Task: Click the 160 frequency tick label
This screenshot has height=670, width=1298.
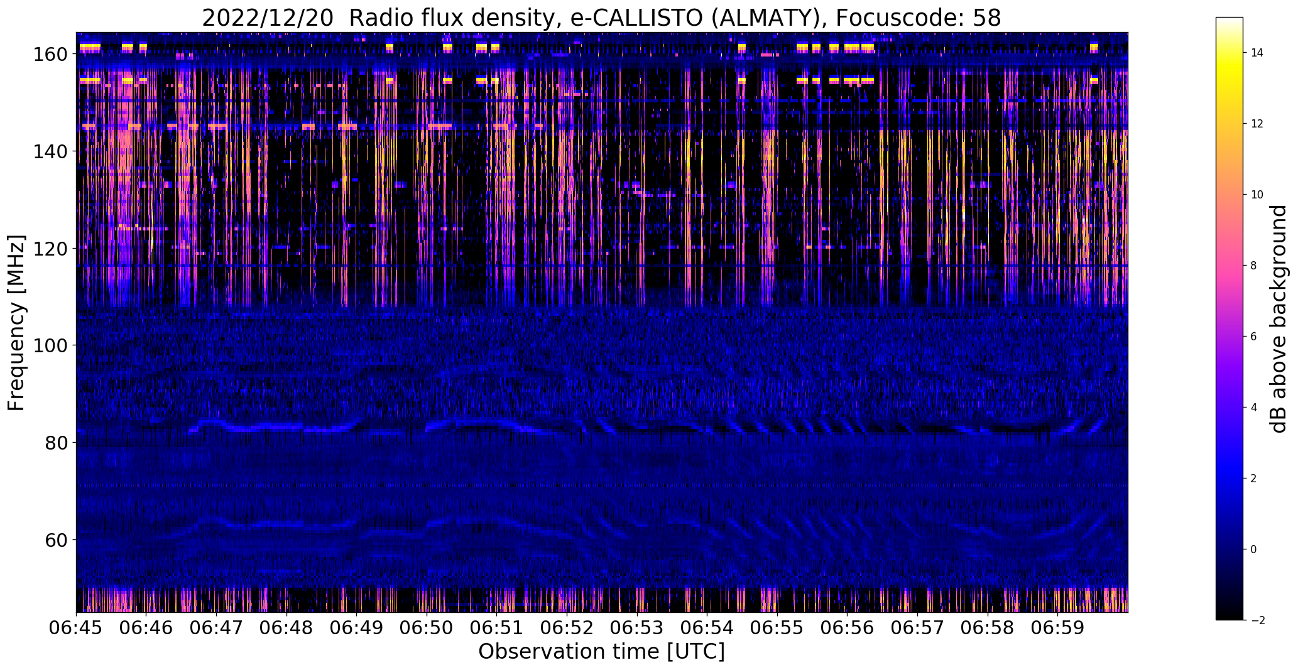Action: (52, 55)
